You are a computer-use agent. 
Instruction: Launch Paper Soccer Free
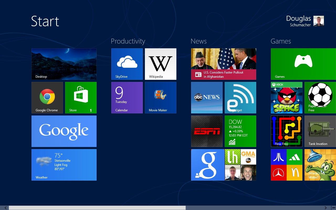tap(320, 98)
